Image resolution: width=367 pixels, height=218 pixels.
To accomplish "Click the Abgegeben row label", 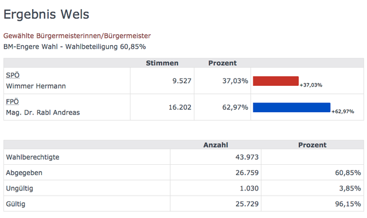I will point(24,173).
